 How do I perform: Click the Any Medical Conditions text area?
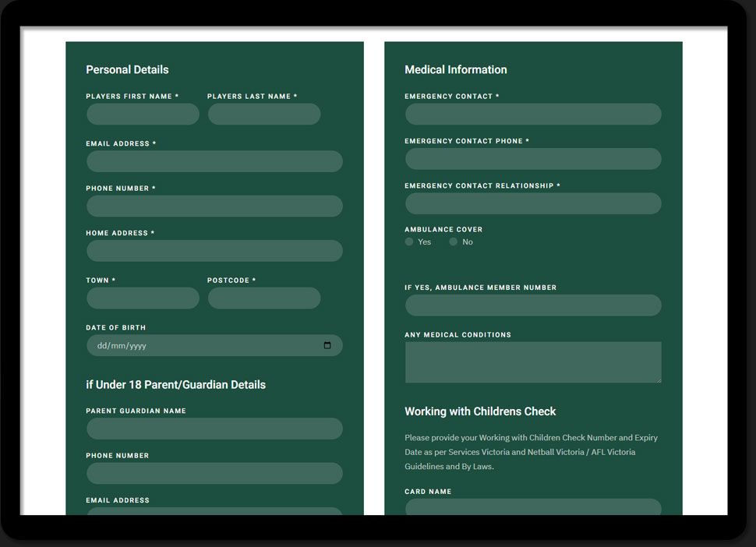tap(533, 362)
